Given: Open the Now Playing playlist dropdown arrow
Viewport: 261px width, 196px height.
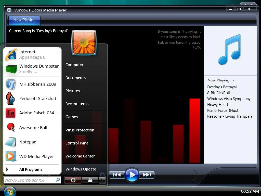Looking at the screenshot, I should (x=233, y=80).
